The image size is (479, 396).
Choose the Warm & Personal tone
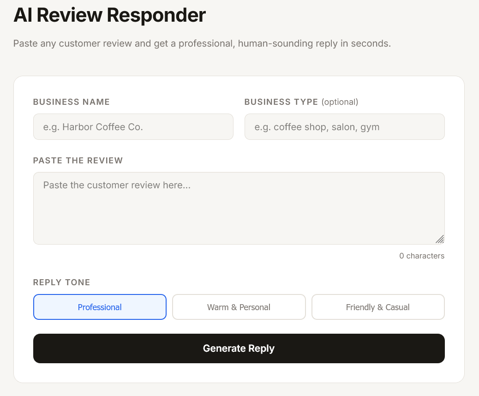[239, 307]
